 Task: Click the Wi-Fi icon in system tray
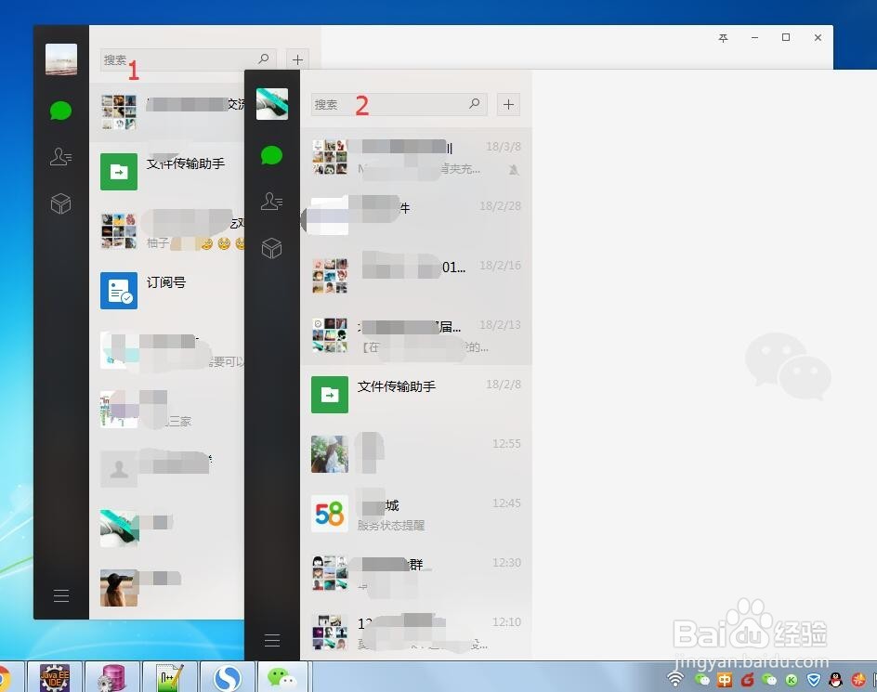(x=675, y=679)
